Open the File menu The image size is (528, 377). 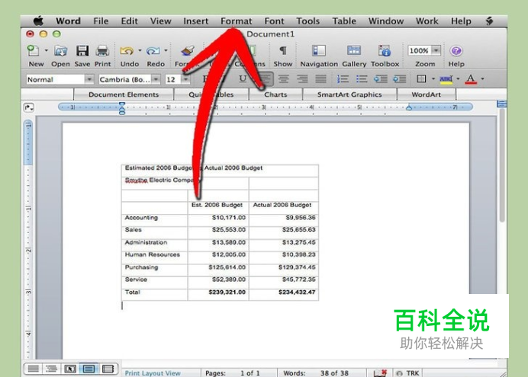coord(101,21)
